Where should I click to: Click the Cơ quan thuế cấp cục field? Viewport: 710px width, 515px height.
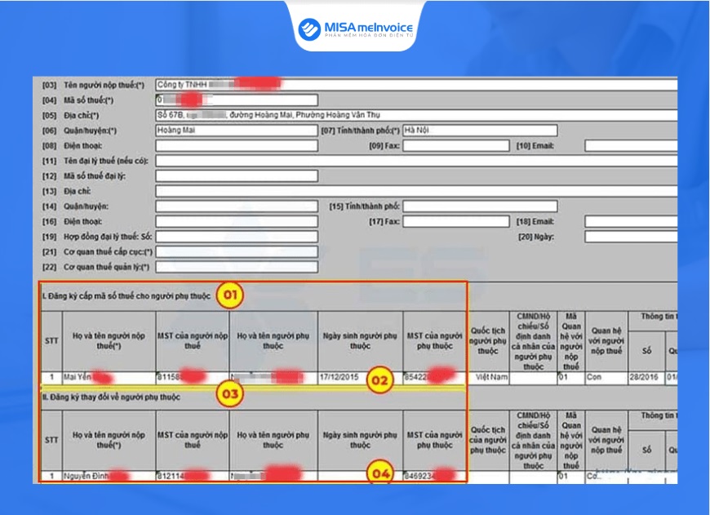237,252
